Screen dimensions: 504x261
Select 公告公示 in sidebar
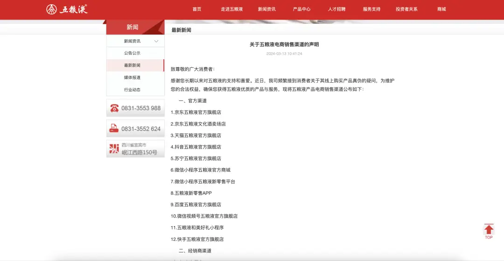pos(135,53)
